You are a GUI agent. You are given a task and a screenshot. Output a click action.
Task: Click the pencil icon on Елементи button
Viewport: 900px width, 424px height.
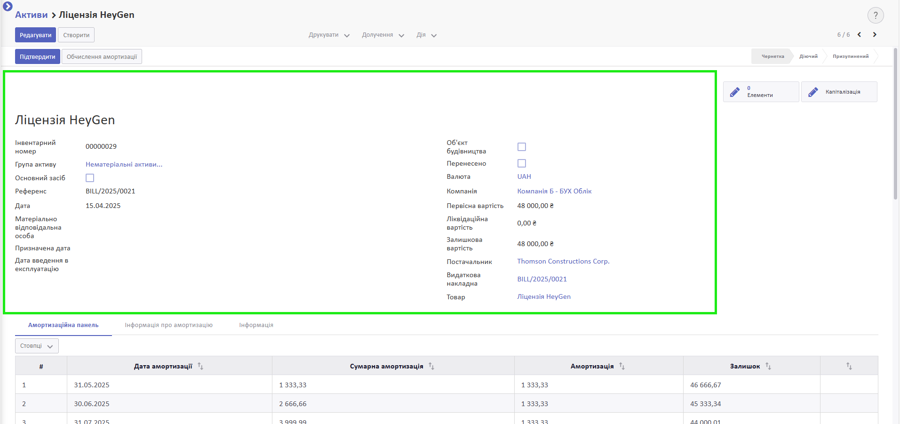pyautogui.click(x=735, y=92)
